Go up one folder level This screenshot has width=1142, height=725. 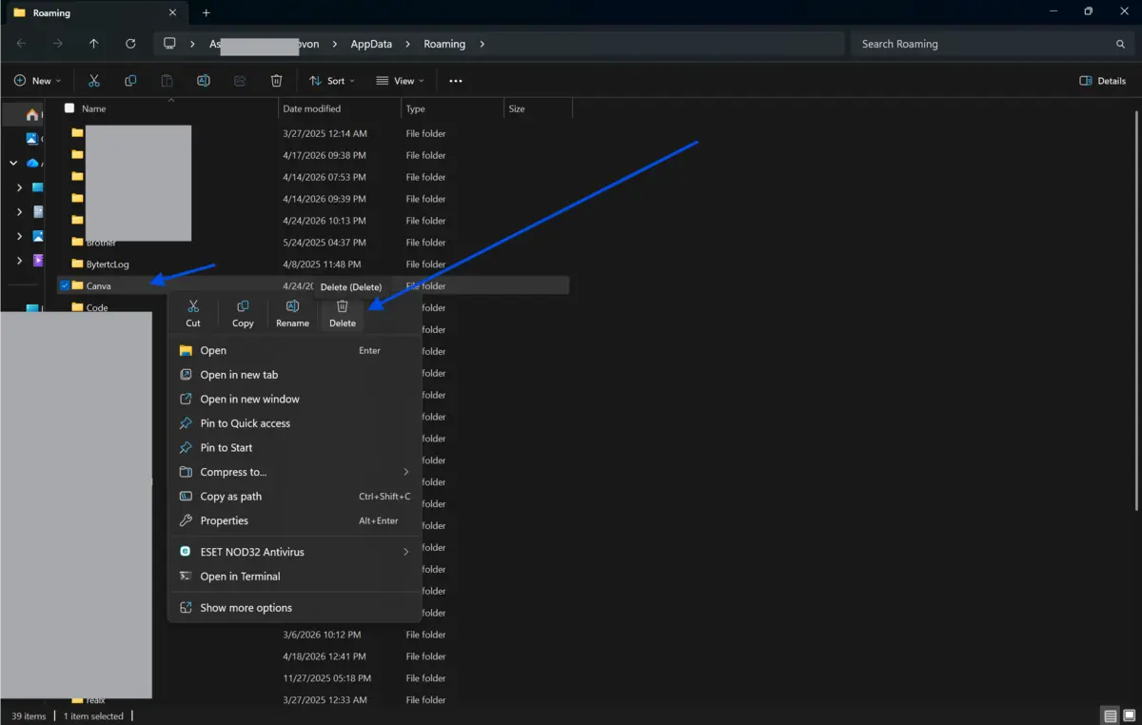(93, 44)
